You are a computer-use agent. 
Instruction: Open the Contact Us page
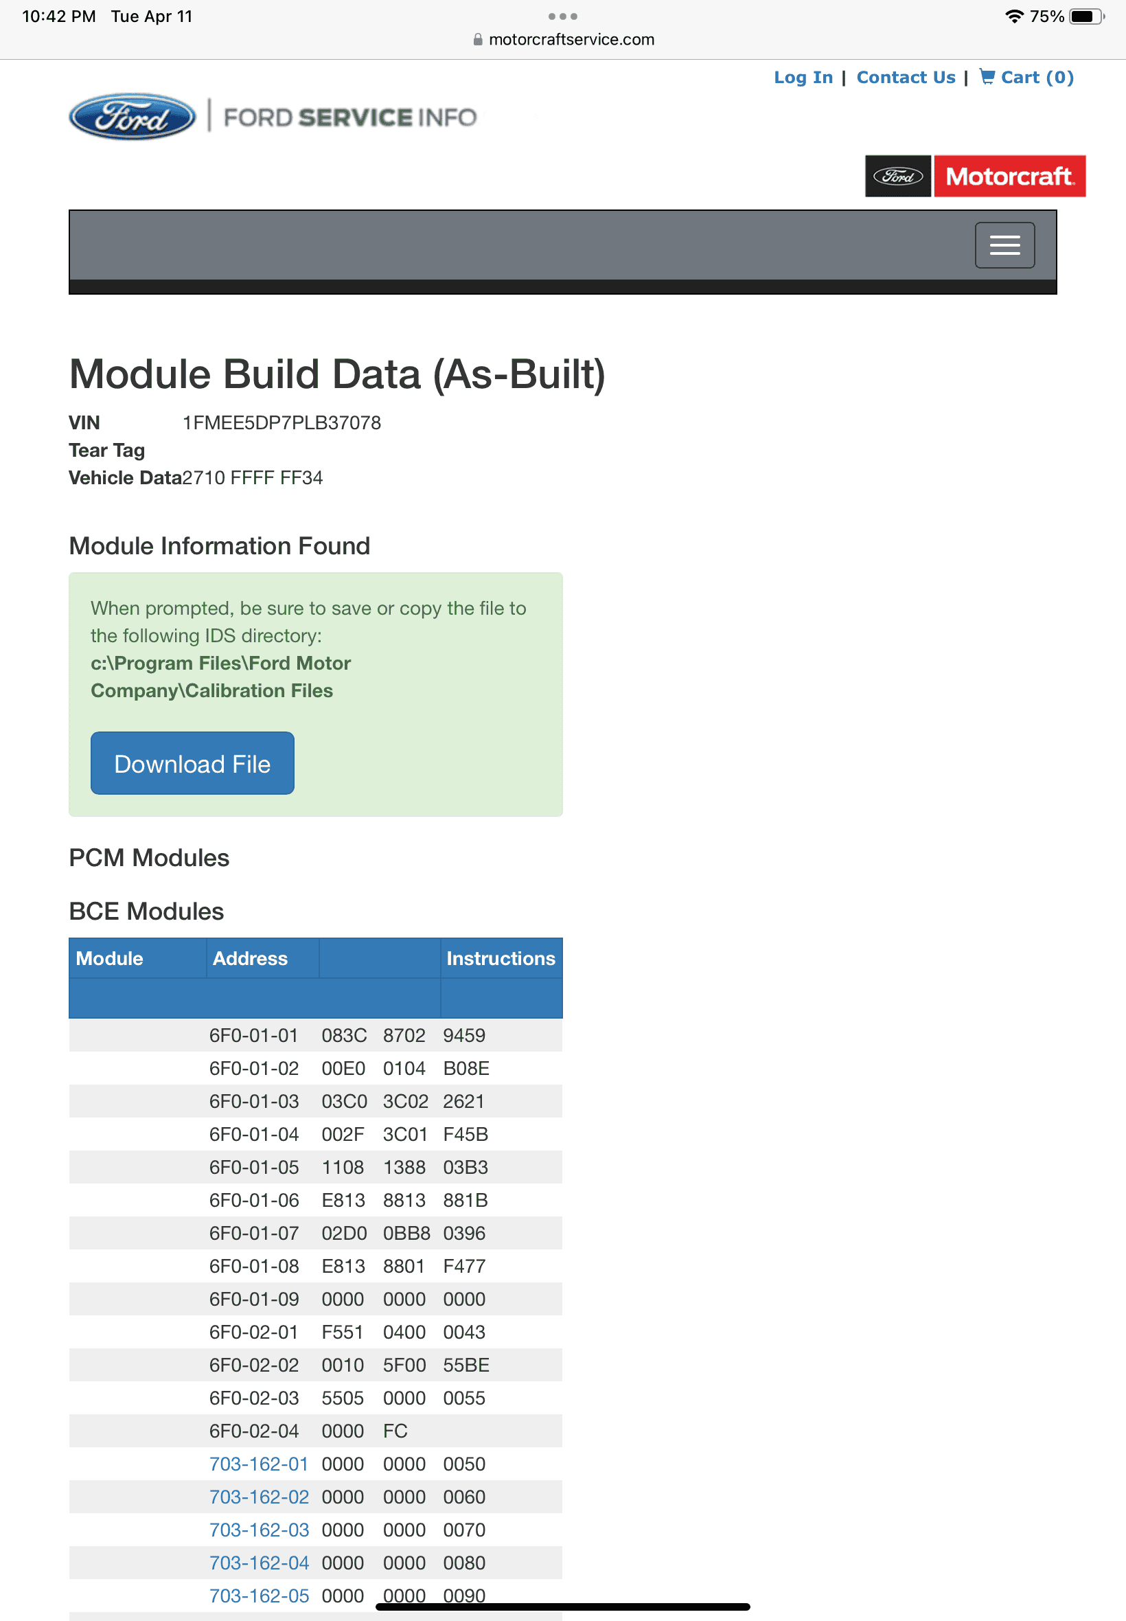tap(906, 77)
